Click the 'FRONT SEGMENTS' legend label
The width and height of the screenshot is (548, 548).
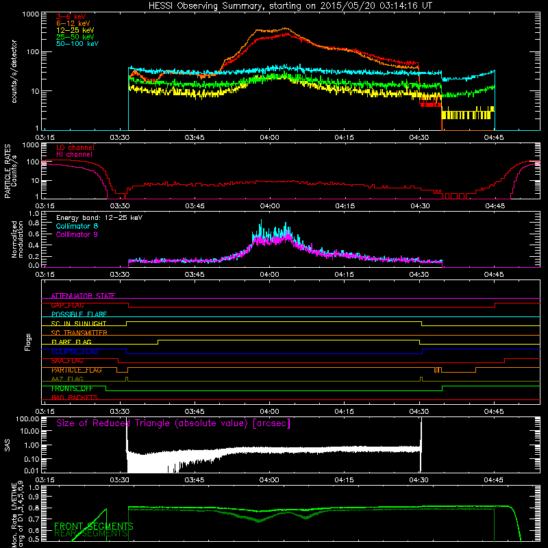(x=94, y=526)
